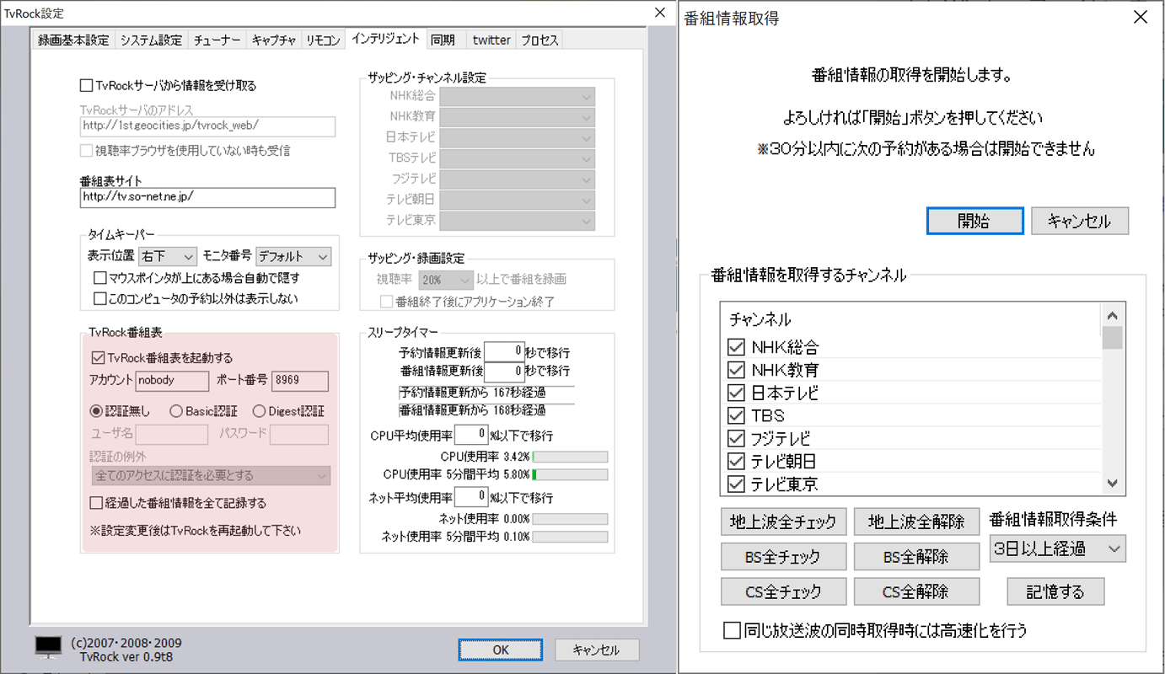Image resolution: width=1165 pixels, height=674 pixels.
Task: Enable 同じ放送波の同時取得時には高速化を行う checkbox
Action: point(733,630)
